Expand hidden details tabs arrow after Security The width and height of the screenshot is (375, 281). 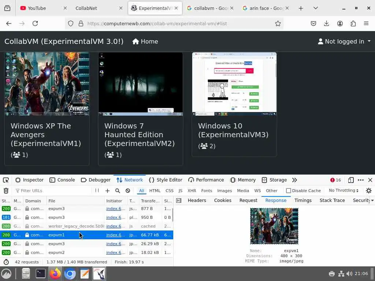tap(372, 201)
